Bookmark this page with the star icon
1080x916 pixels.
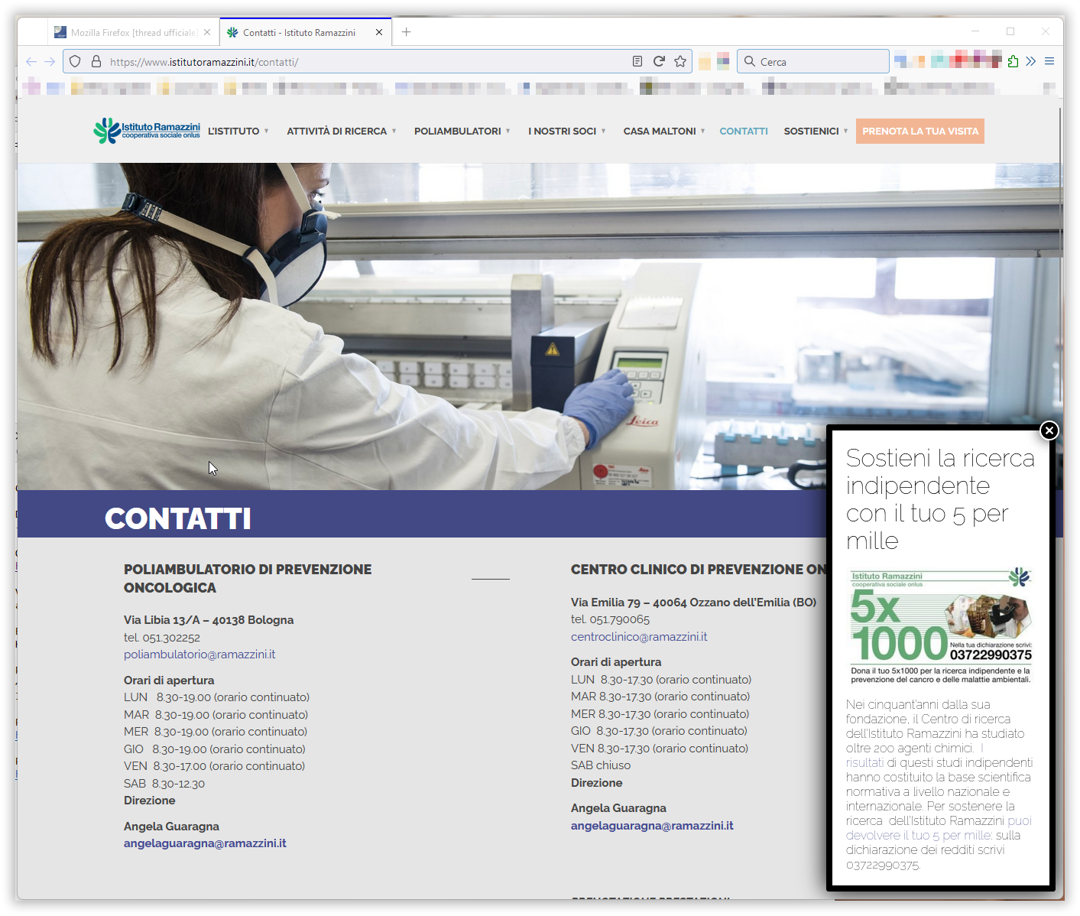tap(680, 62)
